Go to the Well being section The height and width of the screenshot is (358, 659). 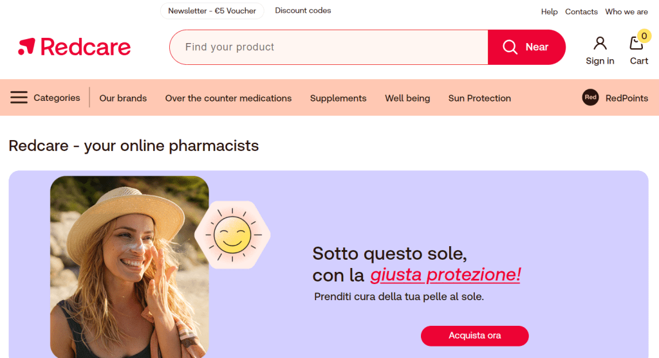click(407, 98)
